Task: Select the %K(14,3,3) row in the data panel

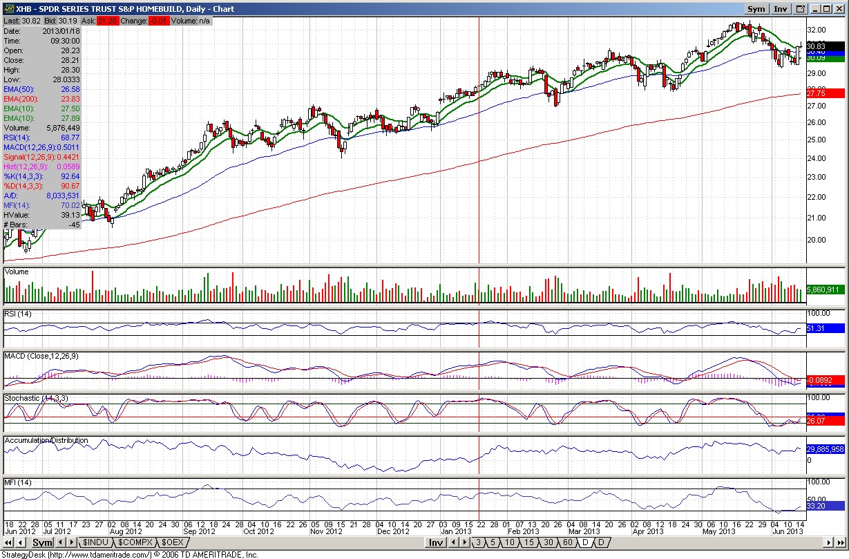Action: 42,176
